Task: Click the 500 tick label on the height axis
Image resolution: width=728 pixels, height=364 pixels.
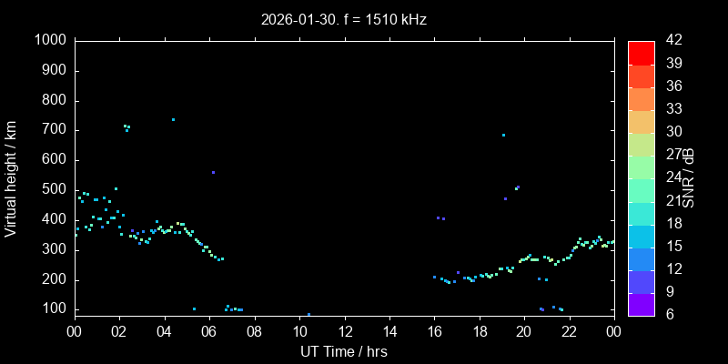Action: tap(53, 190)
